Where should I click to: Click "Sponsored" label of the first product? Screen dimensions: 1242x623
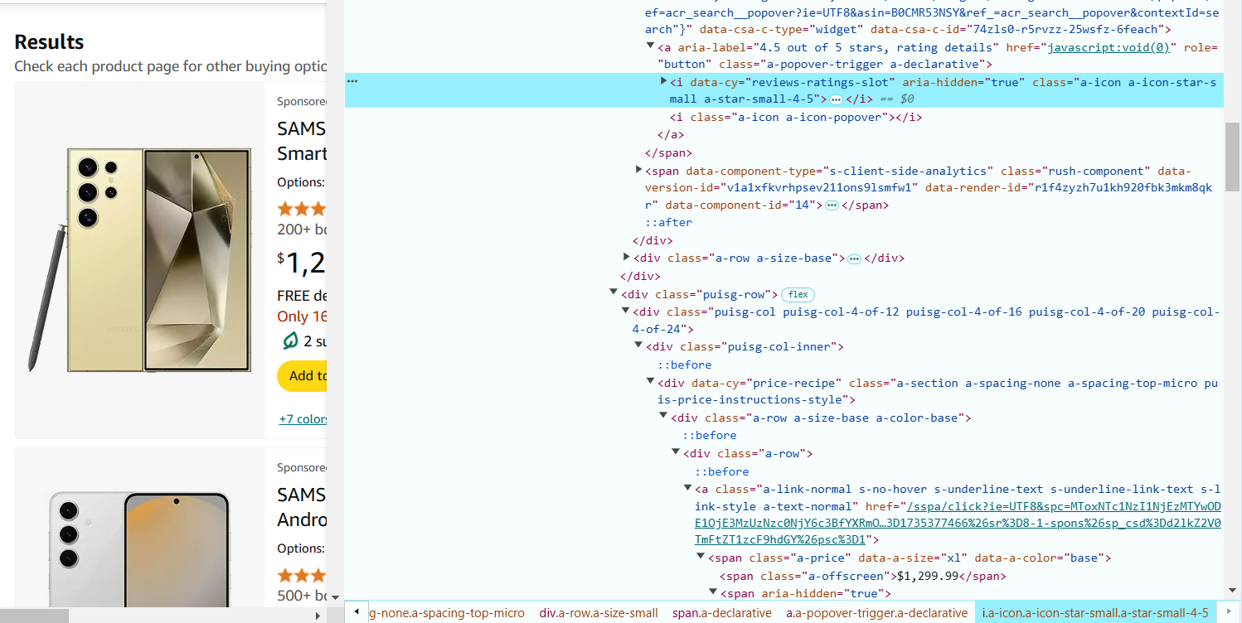[x=302, y=101]
